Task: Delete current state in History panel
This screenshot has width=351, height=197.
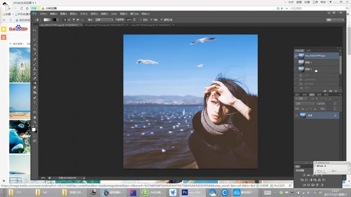Action: click(x=336, y=91)
